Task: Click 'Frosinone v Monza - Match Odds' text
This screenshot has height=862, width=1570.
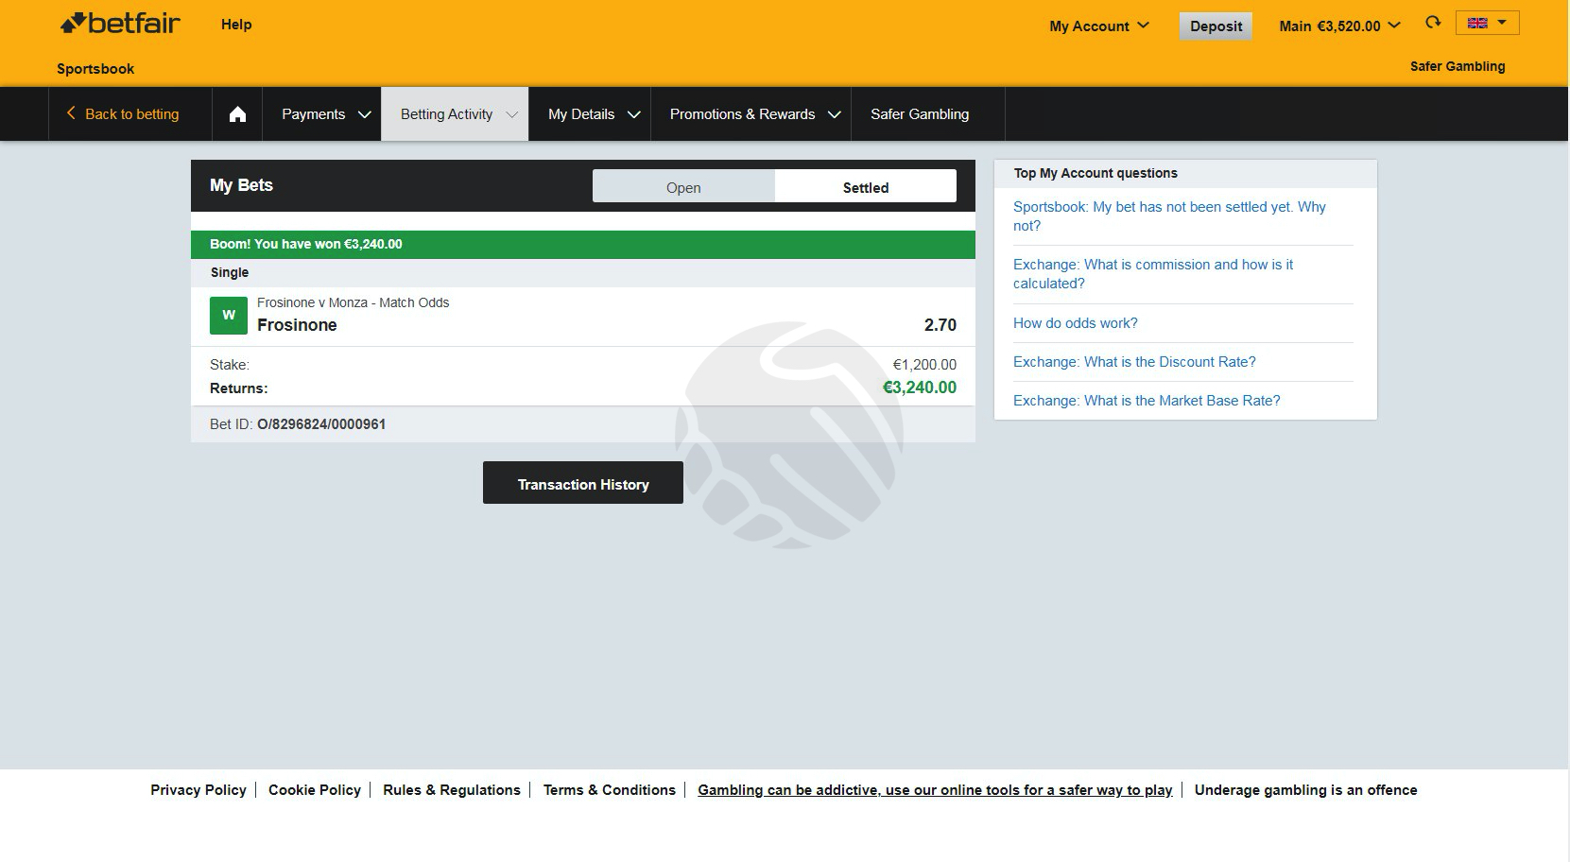Action: [354, 302]
